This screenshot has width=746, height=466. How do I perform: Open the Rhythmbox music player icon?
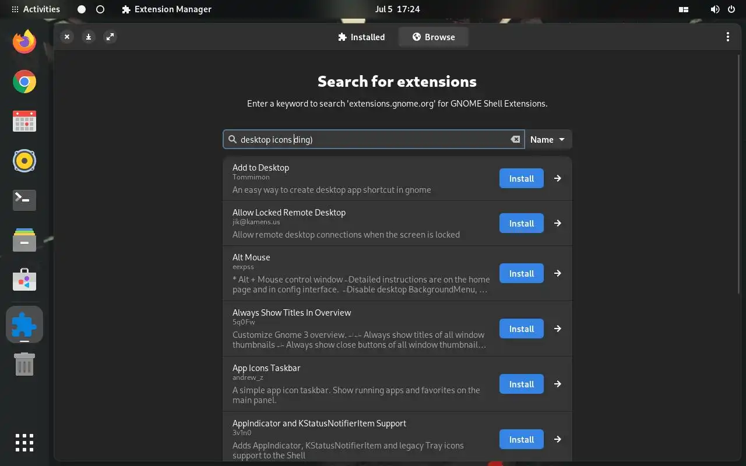pyautogui.click(x=24, y=161)
